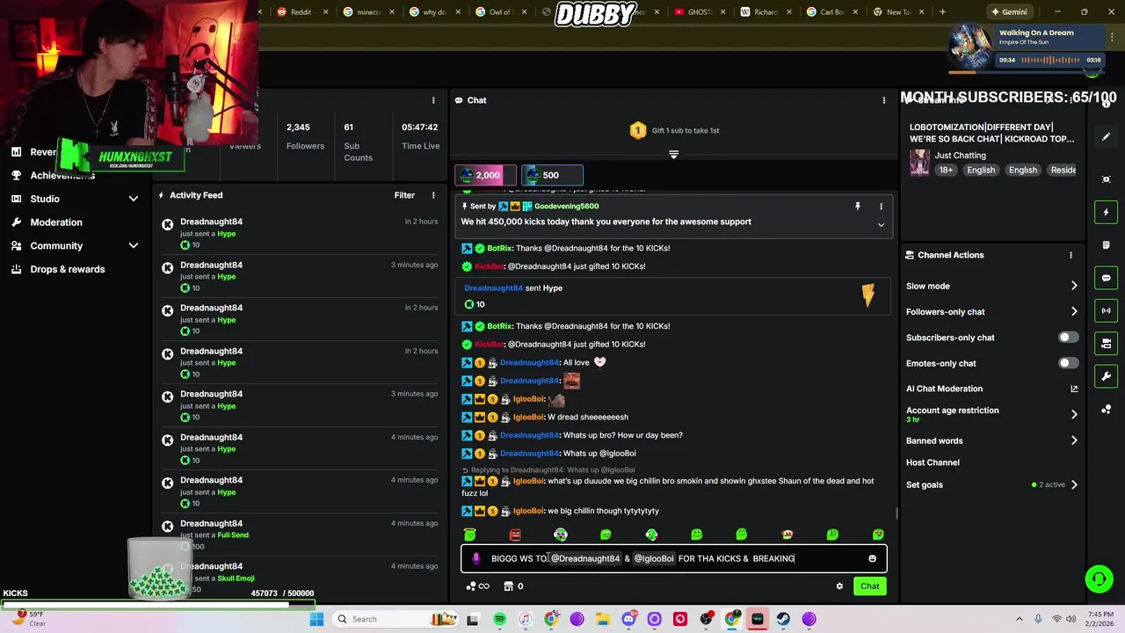Expand Slow mode options
This screenshot has width=1125, height=633.
1074,286
